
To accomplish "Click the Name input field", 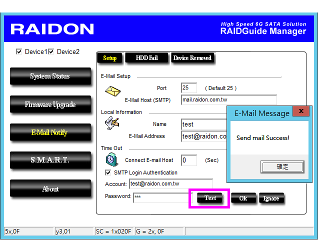I will click(204, 124).
